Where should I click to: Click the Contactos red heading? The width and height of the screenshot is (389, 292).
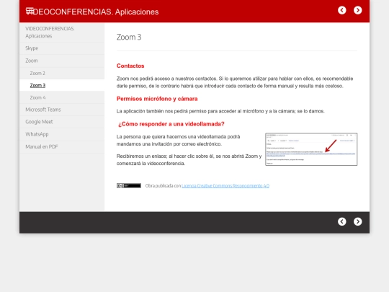click(x=130, y=66)
